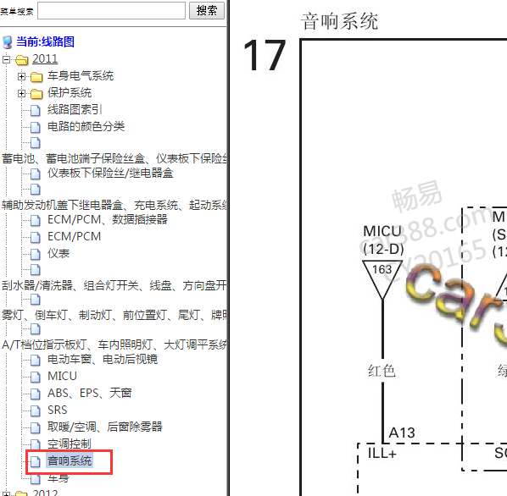507x496 pixels.
Task: Open 刮水器/清洗器、组合灯开关 entry
Action: (114, 285)
